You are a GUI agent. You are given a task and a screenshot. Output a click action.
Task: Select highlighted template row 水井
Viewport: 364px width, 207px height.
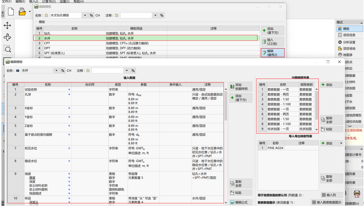(x=148, y=38)
